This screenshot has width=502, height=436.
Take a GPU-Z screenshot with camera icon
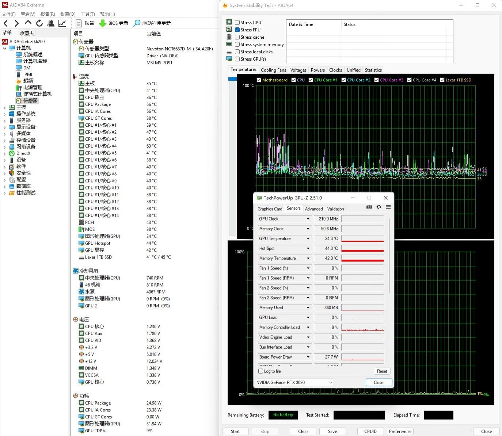(x=369, y=207)
